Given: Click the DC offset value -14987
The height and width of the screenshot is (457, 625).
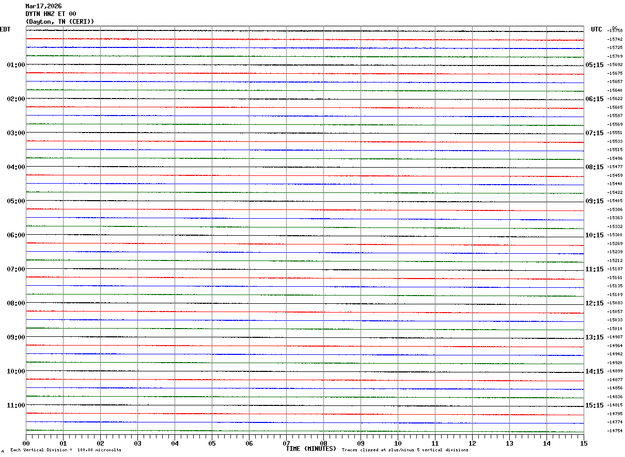Looking at the screenshot, I should pyautogui.click(x=615, y=337).
